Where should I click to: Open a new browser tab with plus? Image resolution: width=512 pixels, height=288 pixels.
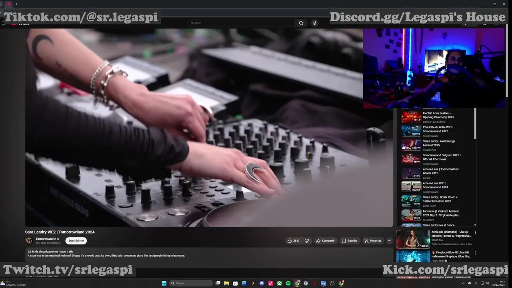[16, 4]
